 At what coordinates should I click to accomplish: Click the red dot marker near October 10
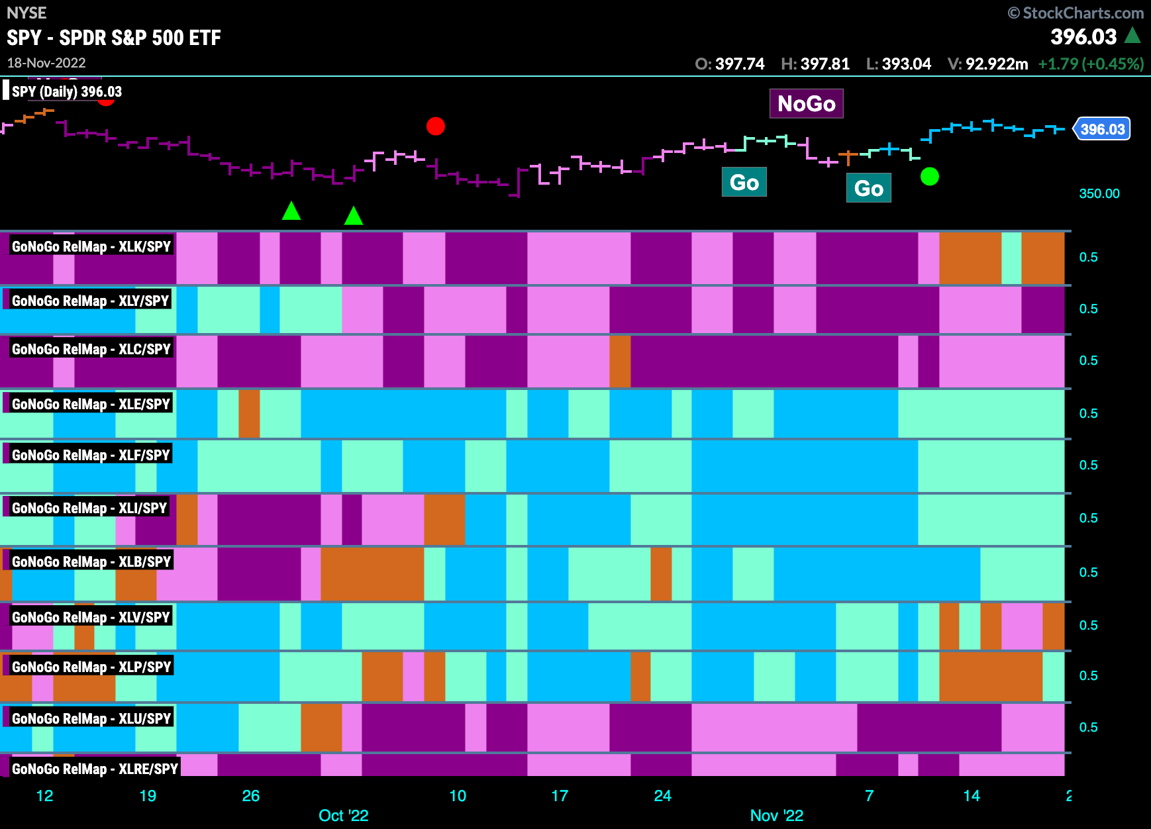point(436,126)
